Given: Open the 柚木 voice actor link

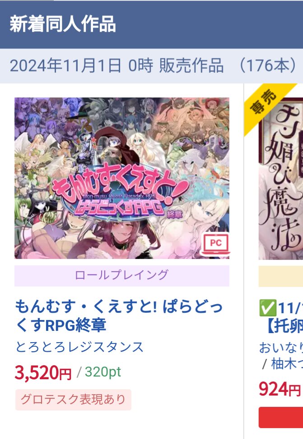Looking at the screenshot, I should 287,364.
